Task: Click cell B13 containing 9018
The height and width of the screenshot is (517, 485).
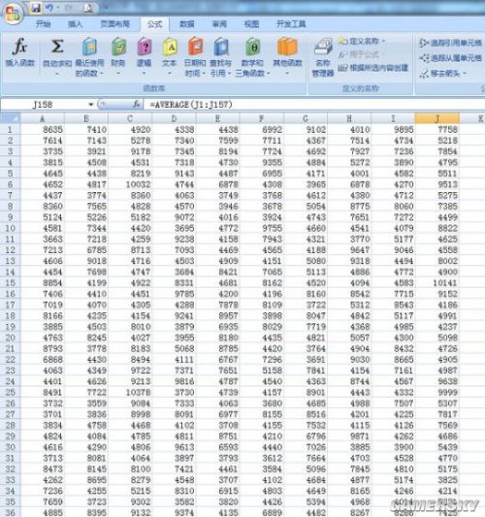Action: (x=86, y=261)
